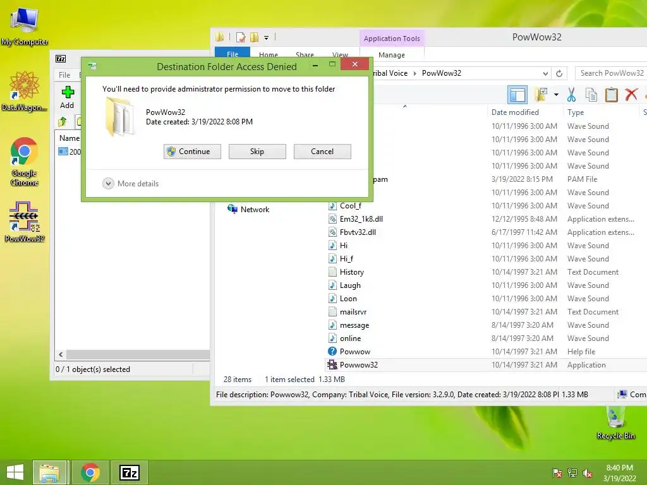Click Paste clipboard icon
The width and height of the screenshot is (647, 485).
(611, 95)
